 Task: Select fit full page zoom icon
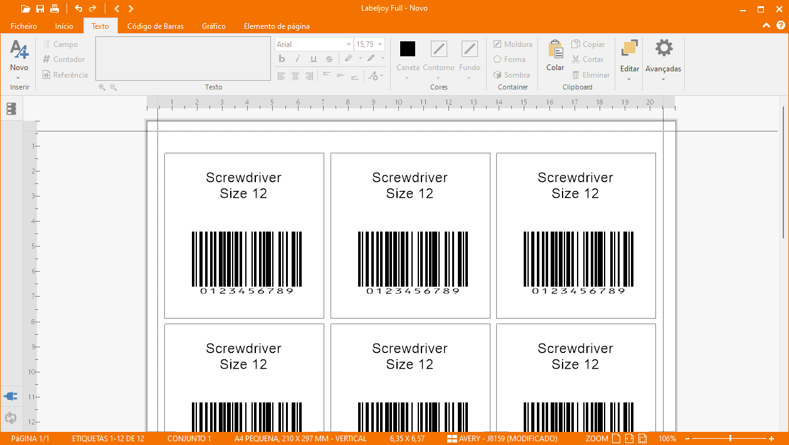[x=616, y=439]
